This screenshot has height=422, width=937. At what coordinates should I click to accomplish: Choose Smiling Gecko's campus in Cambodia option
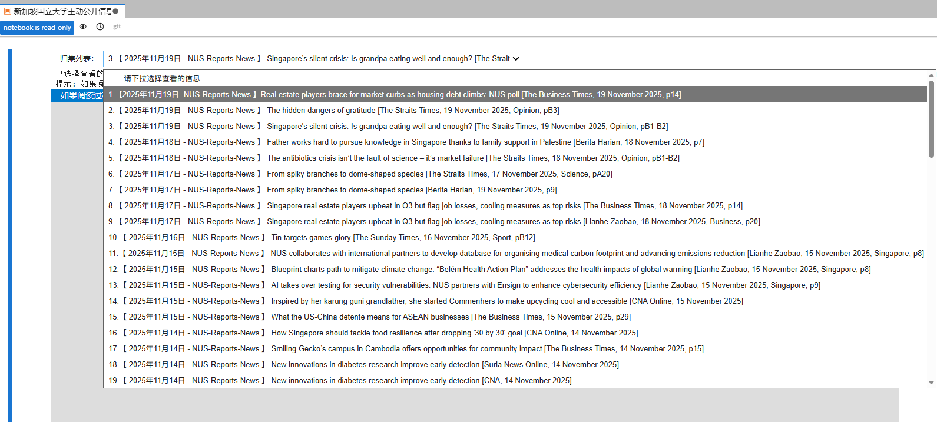(515, 348)
